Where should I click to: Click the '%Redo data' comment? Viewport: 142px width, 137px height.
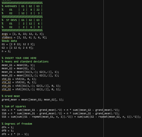(9, 41)
